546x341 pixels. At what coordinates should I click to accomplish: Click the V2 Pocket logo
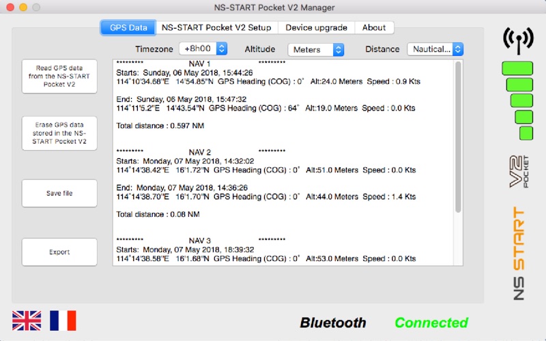click(519, 172)
